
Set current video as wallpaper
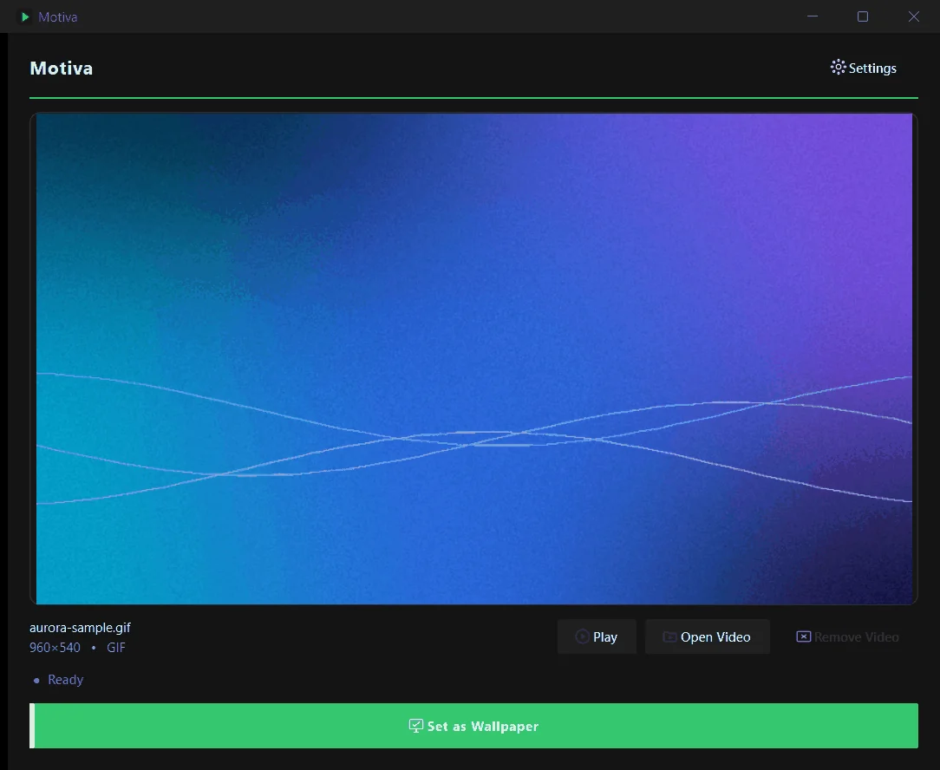click(x=473, y=726)
